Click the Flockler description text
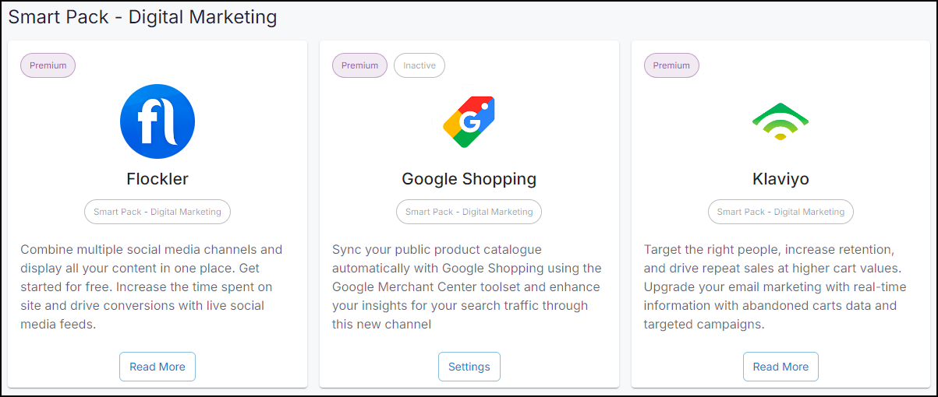Screen dimensions: 938x397 pos(151,286)
